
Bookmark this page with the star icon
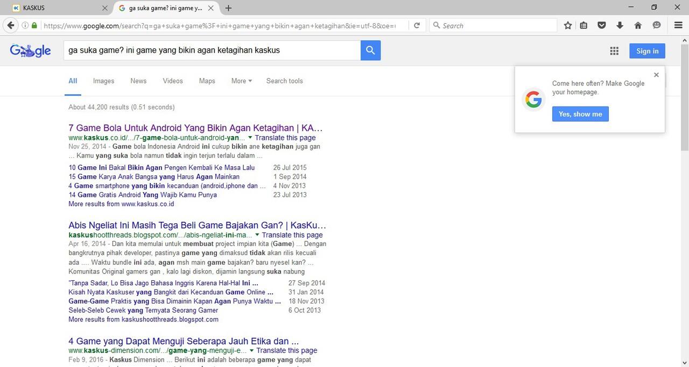pyautogui.click(x=568, y=25)
